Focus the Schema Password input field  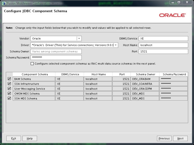click(56, 57)
